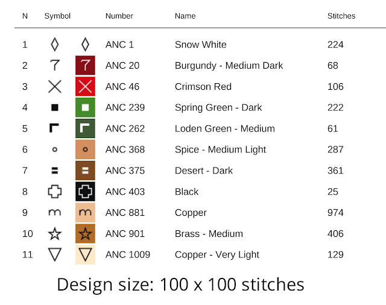Select the Black color swatch with cross
The width and height of the screenshot is (386, 305).
pyautogui.click(x=85, y=191)
